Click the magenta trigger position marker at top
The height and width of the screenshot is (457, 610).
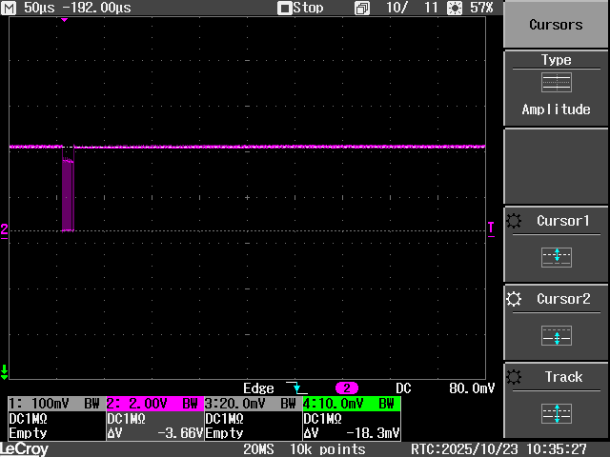click(65, 19)
